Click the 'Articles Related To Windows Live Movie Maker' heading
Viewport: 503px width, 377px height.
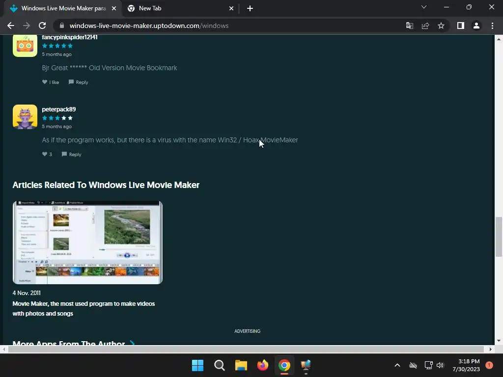(x=106, y=185)
